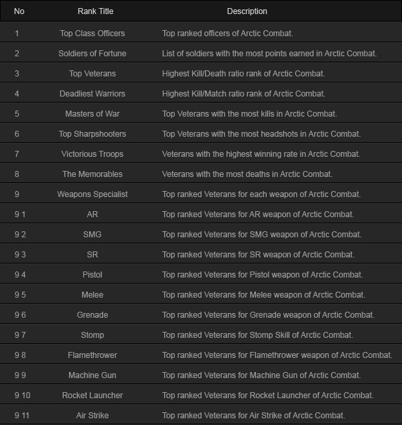Click the AR weapon rank entry
Viewport: 402px width, 425px height.
[92, 214]
